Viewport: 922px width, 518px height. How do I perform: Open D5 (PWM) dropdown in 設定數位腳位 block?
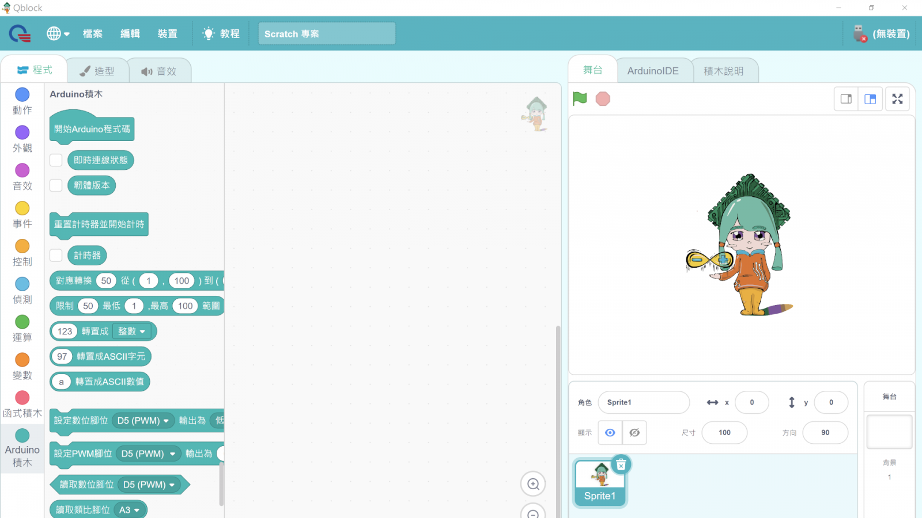click(143, 421)
